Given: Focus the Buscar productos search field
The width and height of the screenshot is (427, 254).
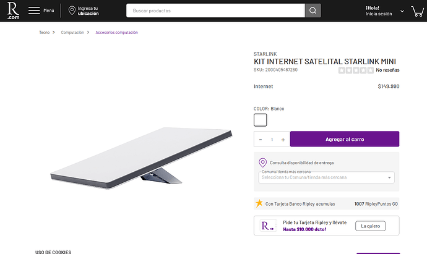Looking at the screenshot, I should point(215,11).
